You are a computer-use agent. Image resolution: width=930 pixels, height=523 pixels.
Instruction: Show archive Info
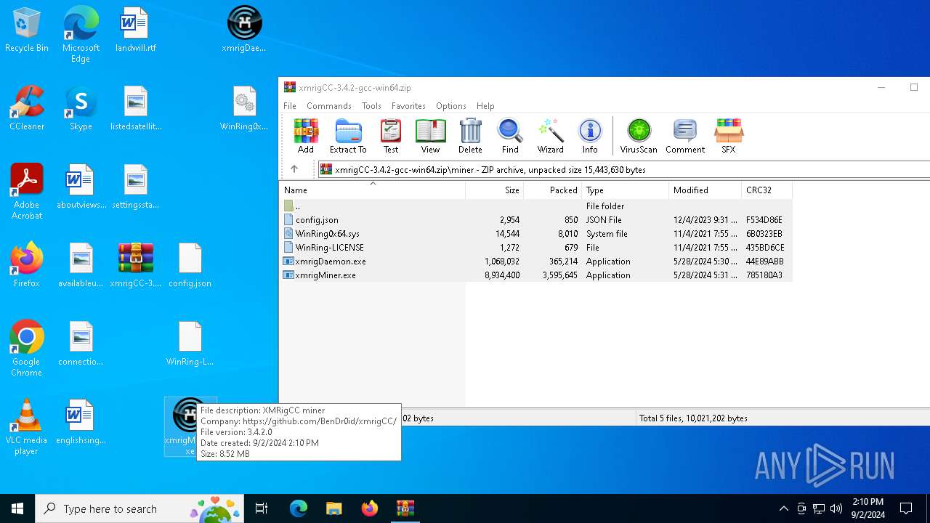tap(590, 136)
